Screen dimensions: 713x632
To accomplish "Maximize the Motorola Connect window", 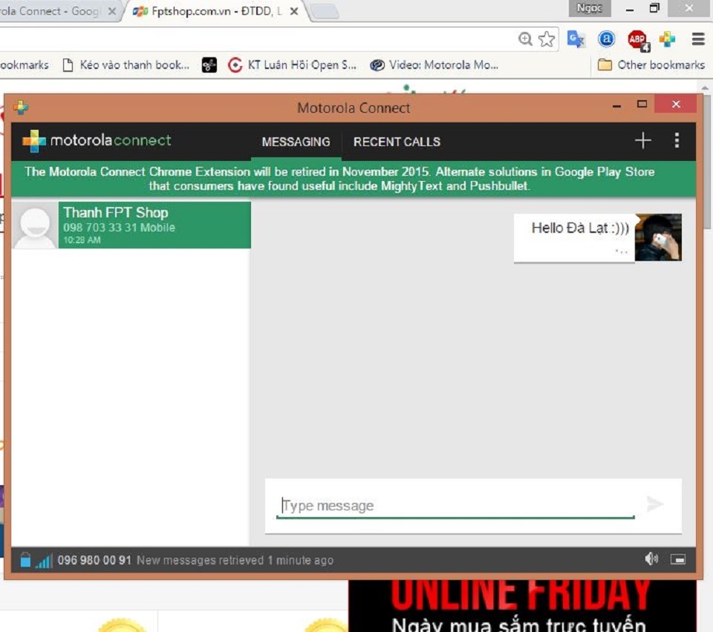I will (642, 105).
